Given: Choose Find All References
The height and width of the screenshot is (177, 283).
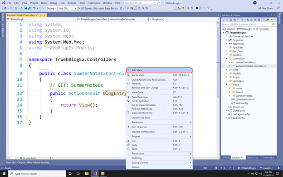Looking at the screenshot, I should click(x=159, y=109).
